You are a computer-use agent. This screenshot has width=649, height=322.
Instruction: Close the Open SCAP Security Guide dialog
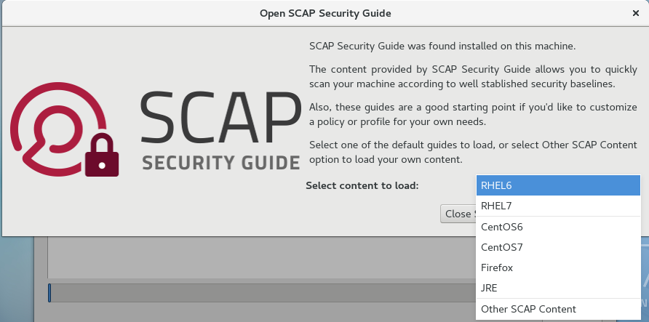coord(636,13)
